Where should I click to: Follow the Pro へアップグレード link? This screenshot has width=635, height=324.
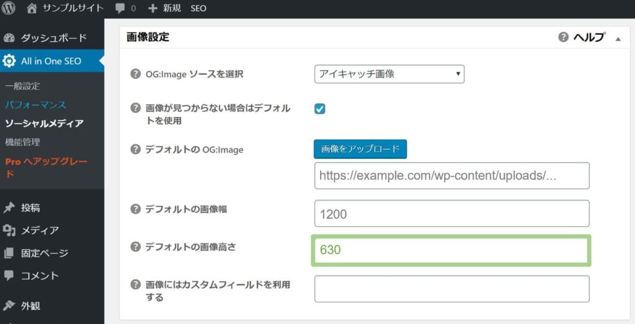click(46, 167)
